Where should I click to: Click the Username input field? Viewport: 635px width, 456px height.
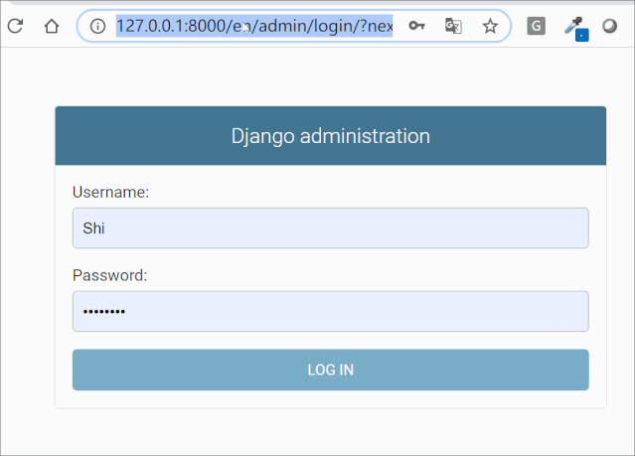coord(330,228)
